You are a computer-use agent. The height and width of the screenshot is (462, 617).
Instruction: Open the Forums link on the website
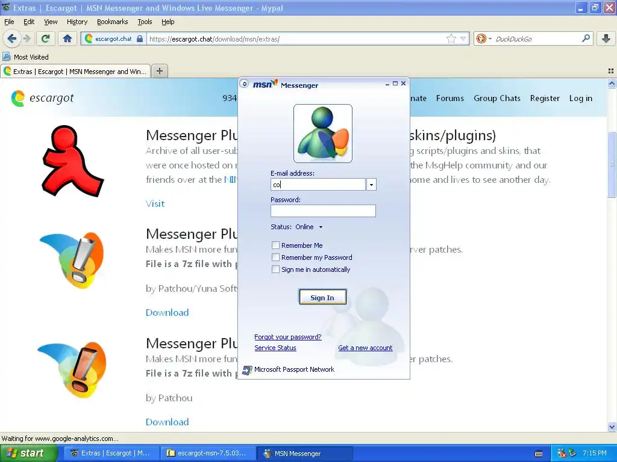449,98
